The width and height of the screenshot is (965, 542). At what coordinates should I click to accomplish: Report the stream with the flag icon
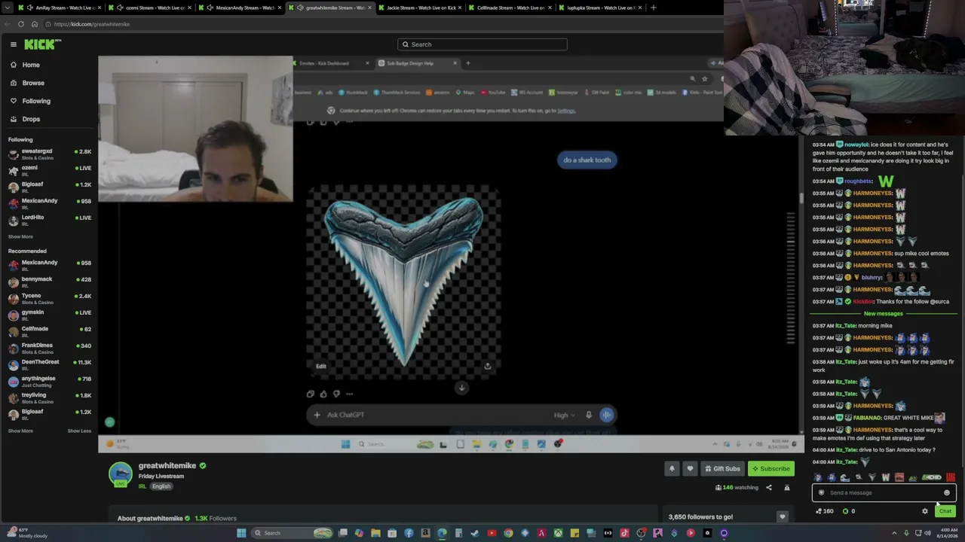click(x=786, y=488)
